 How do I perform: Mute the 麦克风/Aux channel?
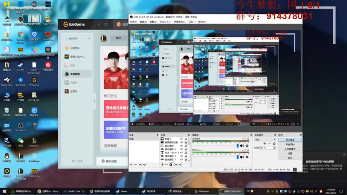(x=242, y=157)
